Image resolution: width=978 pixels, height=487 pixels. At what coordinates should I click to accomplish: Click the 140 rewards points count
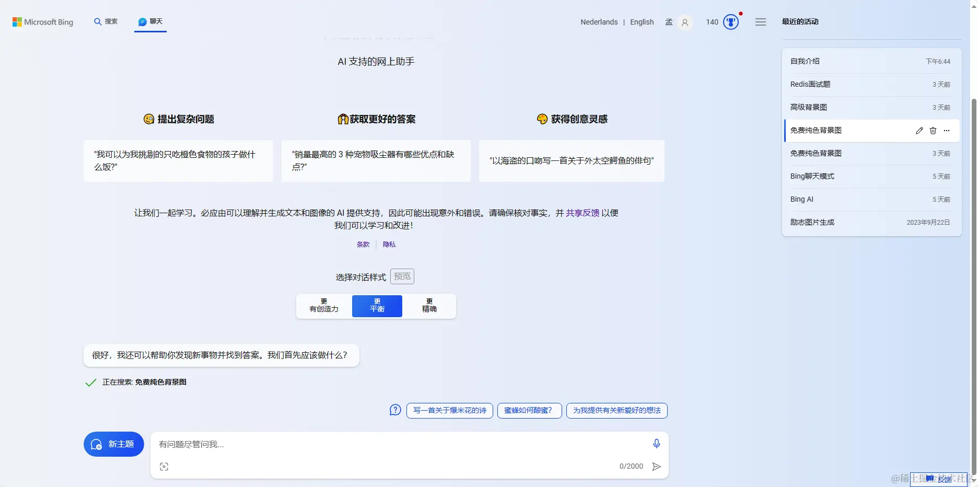coord(712,22)
